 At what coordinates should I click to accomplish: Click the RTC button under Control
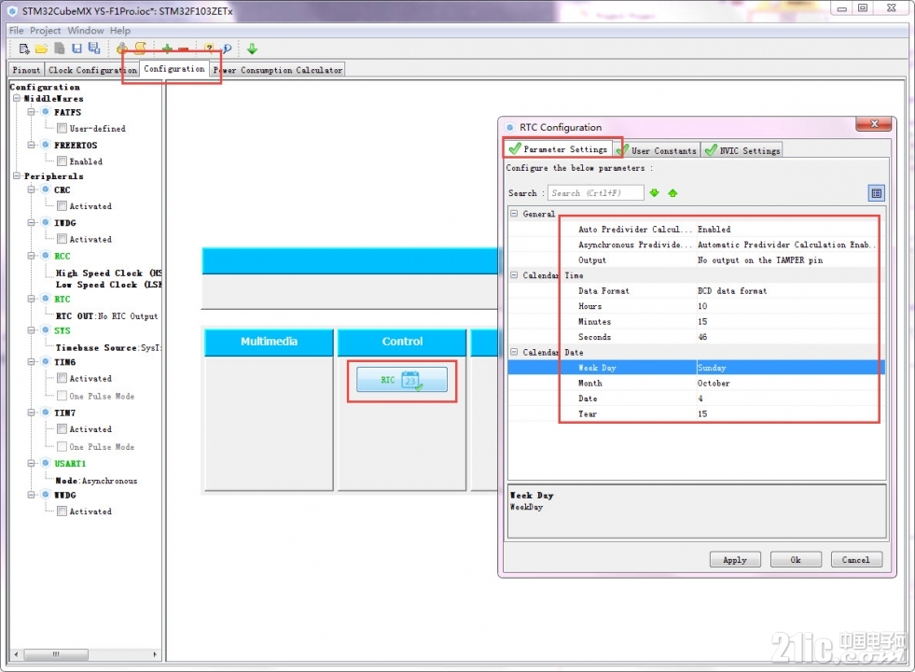coord(401,380)
